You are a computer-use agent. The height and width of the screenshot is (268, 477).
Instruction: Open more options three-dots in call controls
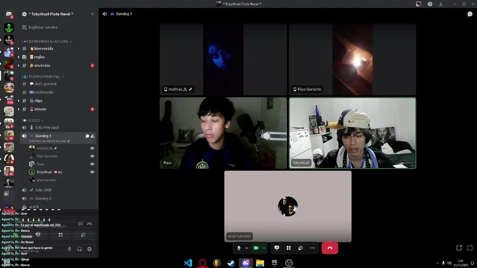click(312, 248)
